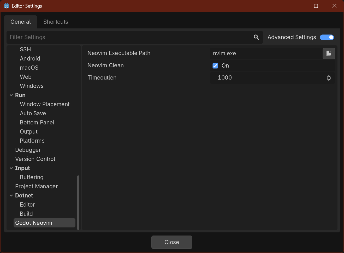The width and height of the screenshot is (344, 253).
Task: Select SSH in the settings tree
Action: (x=25, y=50)
